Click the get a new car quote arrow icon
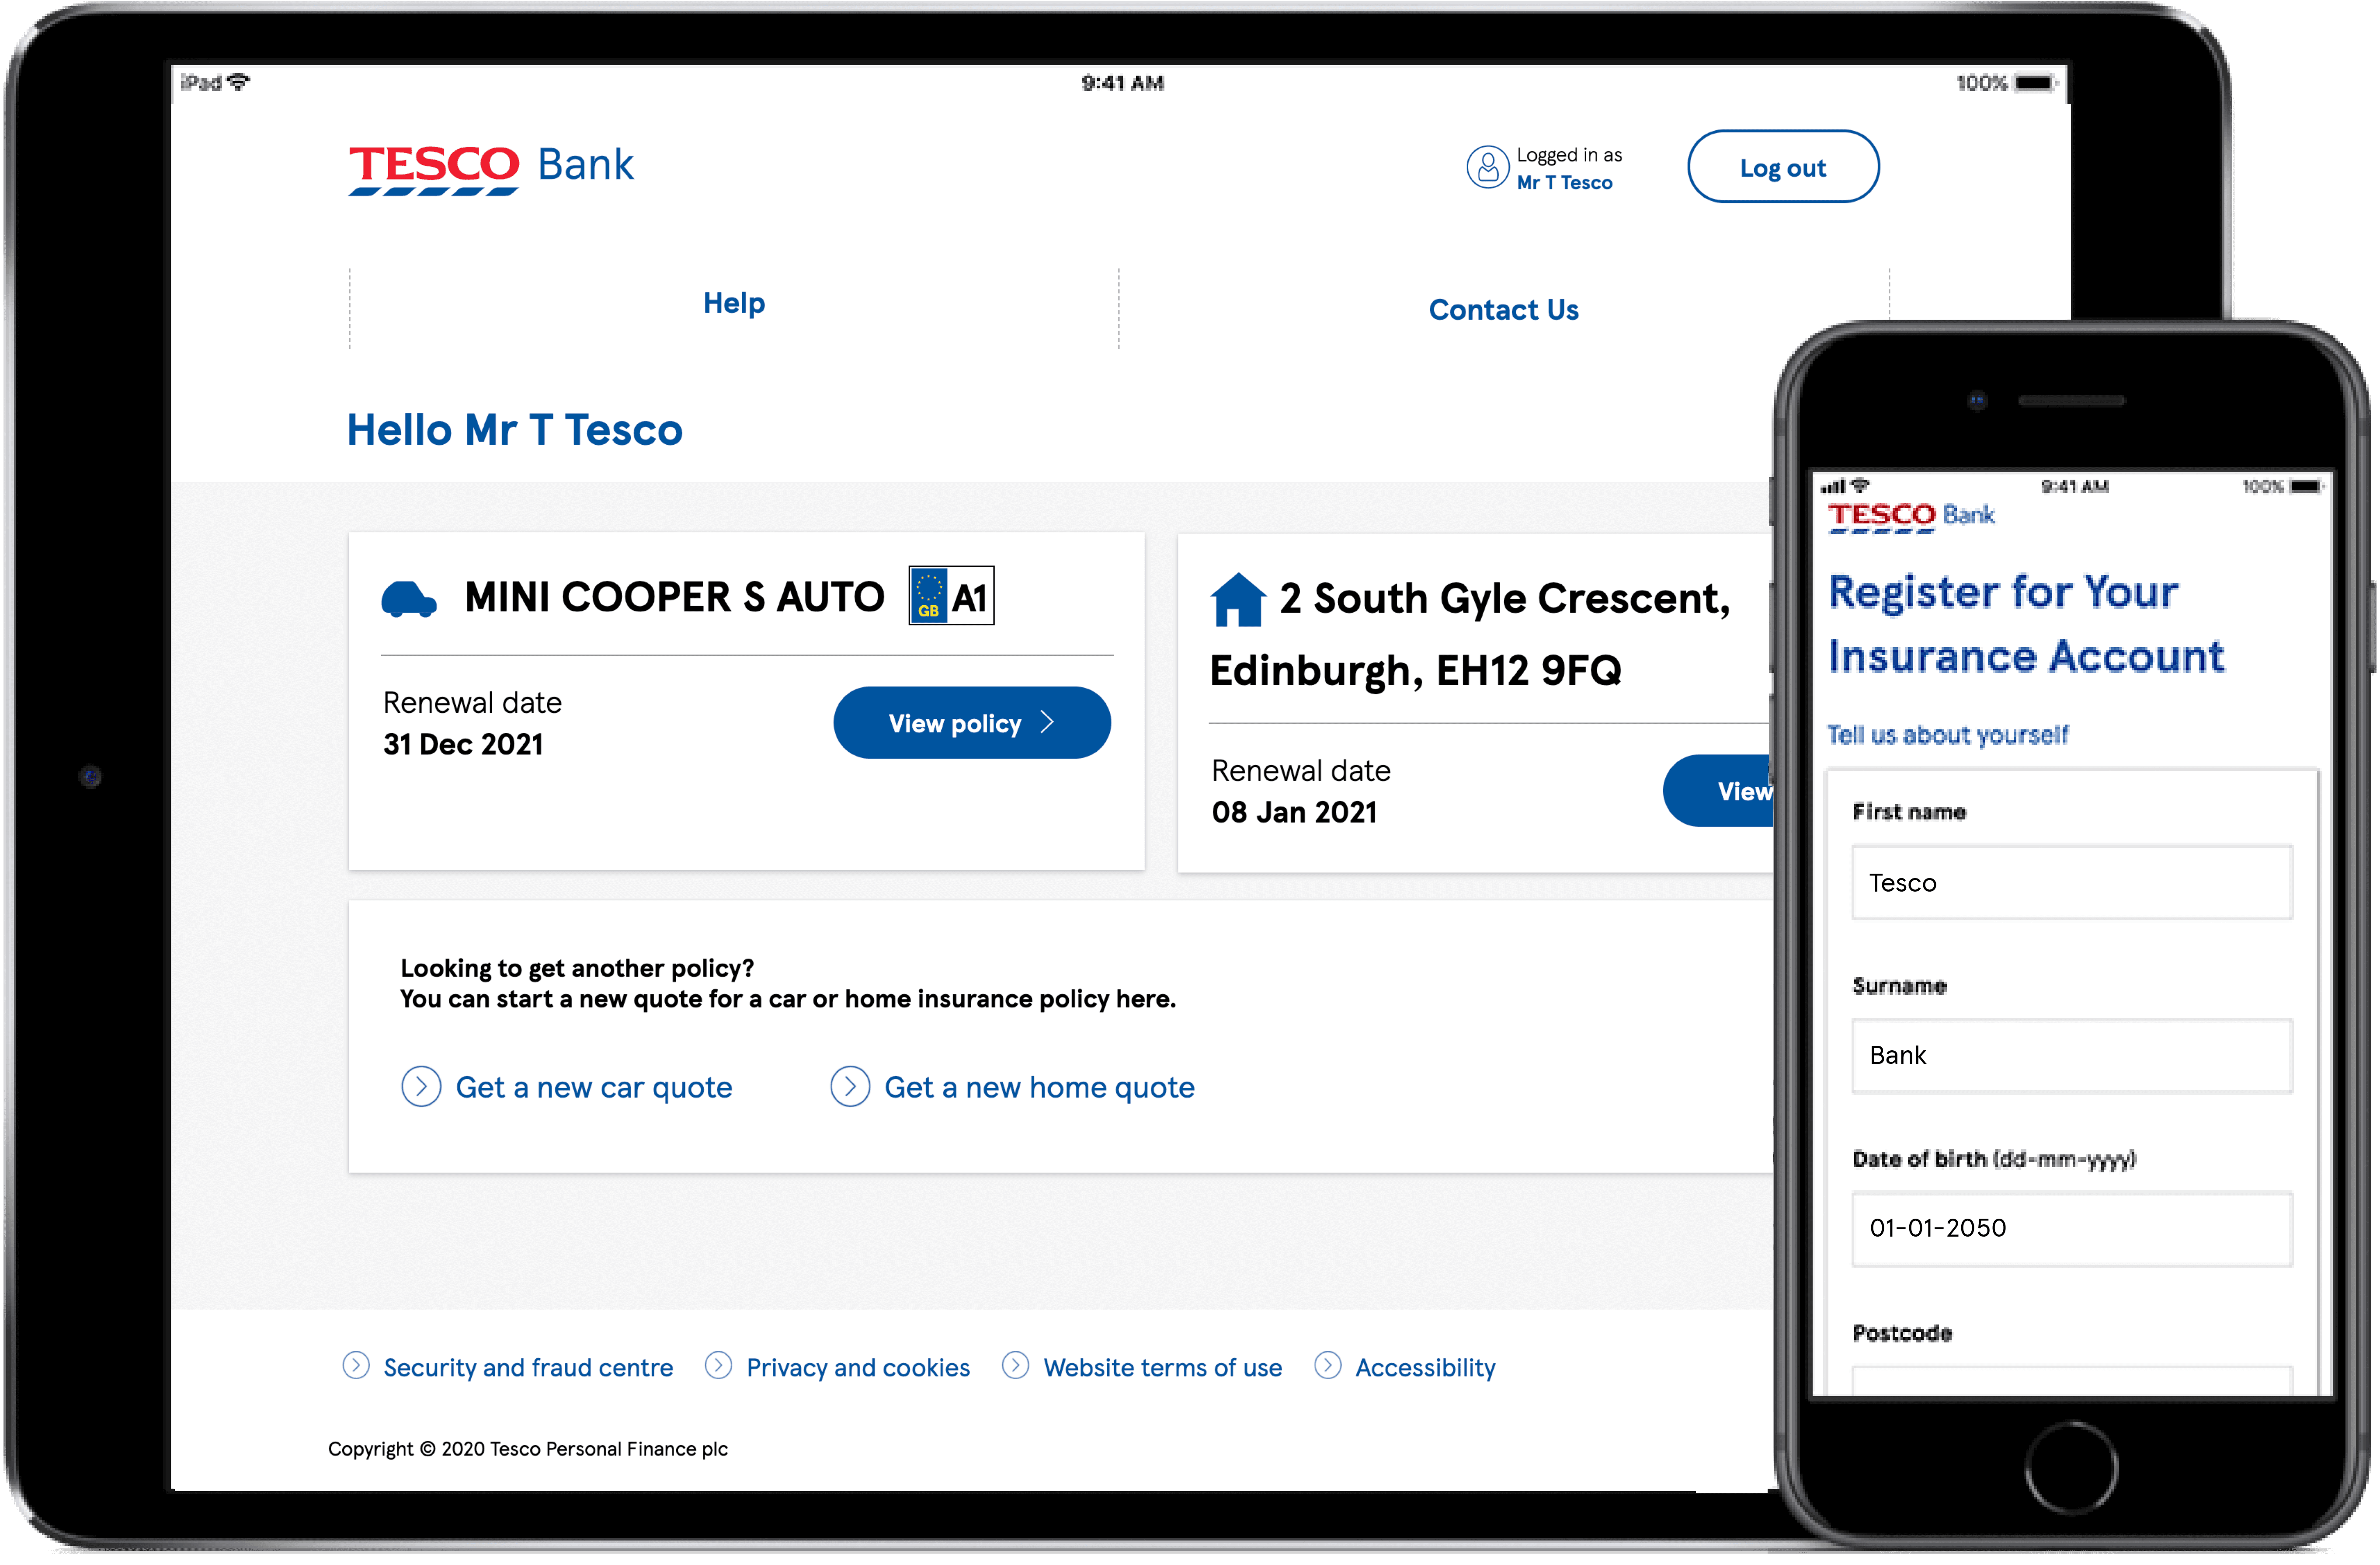The width and height of the screenshot is (2380, 1565). tap(421, 1087)
